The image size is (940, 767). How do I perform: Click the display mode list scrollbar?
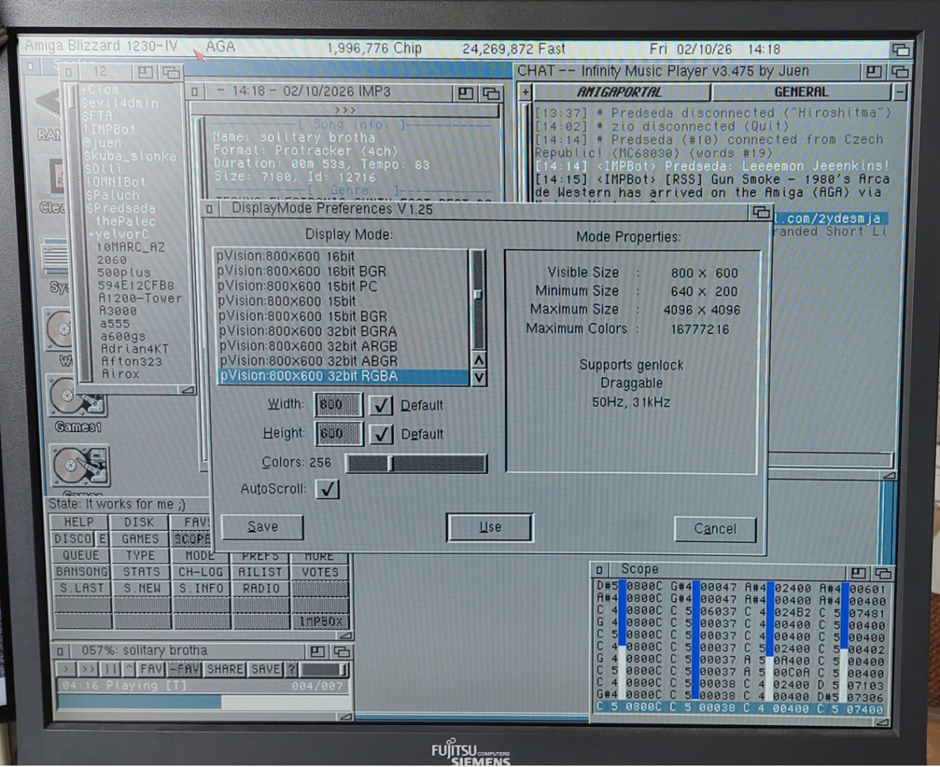pos(478,299)
